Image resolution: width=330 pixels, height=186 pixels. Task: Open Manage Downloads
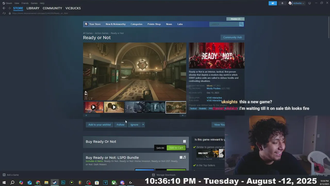coord(164,175)
